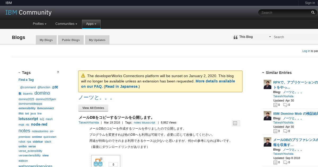Click likes icon under IBM Domino Mob entry
The width and height of the screenshot is (318, 167).
(x=275, y=131)
